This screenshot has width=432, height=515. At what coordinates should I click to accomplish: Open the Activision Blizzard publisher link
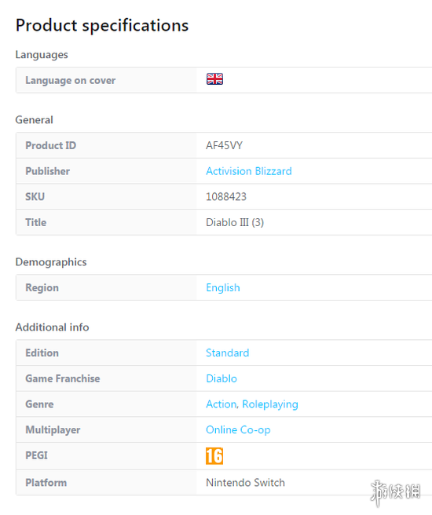(249, 171)
